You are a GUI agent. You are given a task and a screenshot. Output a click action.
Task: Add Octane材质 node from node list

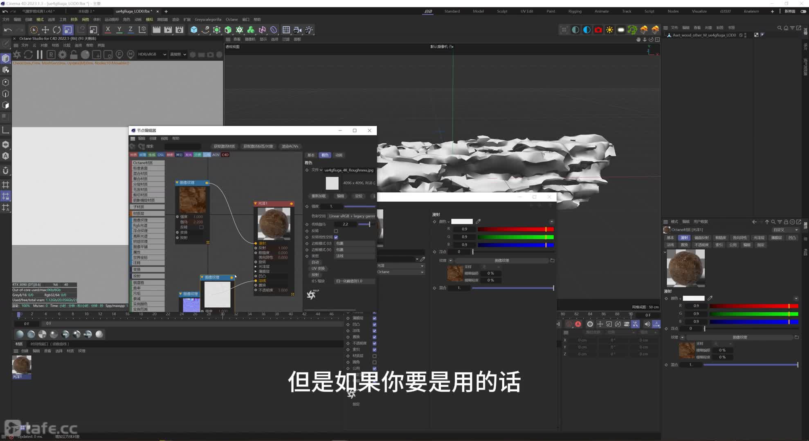tap(148, 163)
